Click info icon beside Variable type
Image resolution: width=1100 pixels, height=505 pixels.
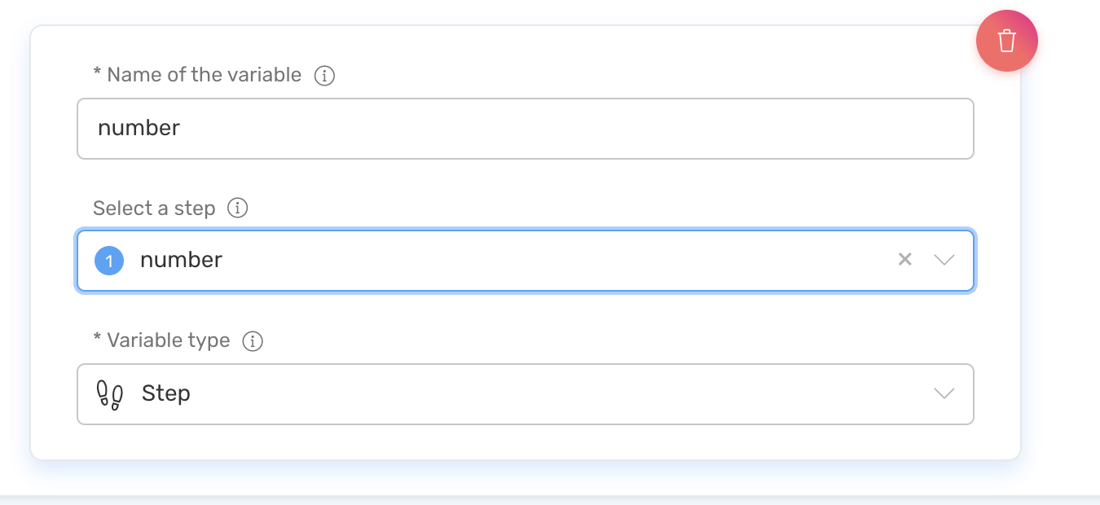253,341
